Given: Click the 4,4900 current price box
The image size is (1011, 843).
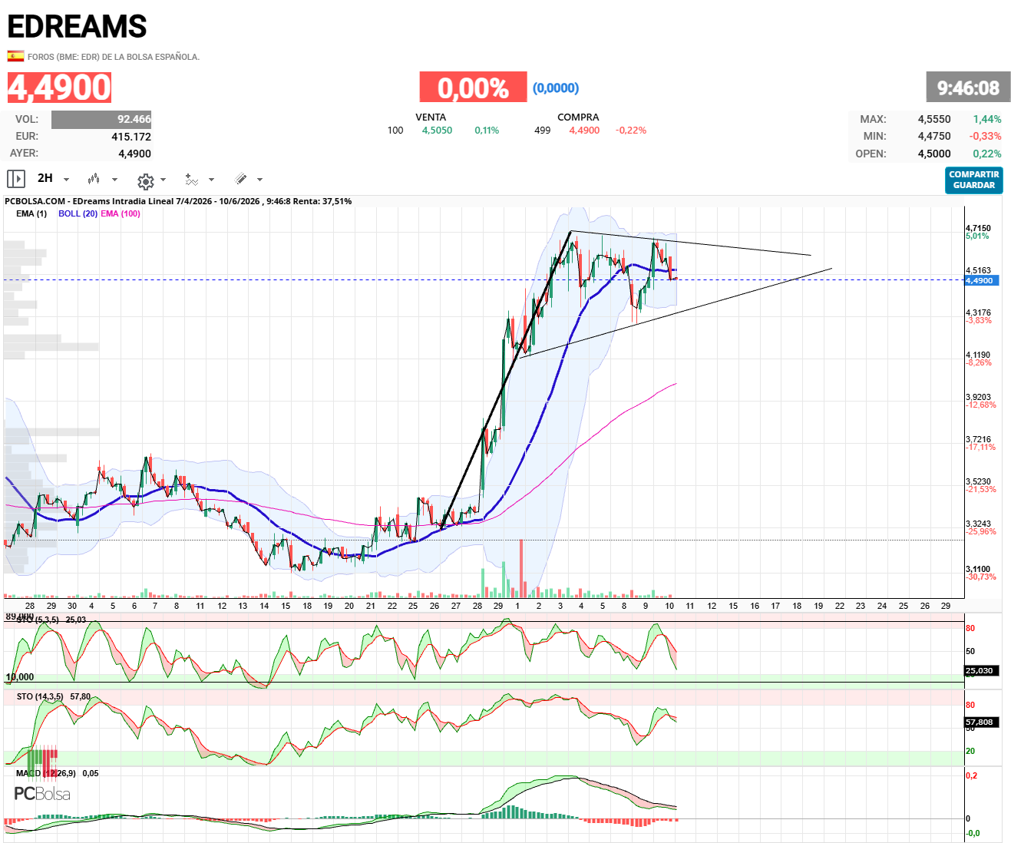Looking at the screenshot, I should (60, 88).
